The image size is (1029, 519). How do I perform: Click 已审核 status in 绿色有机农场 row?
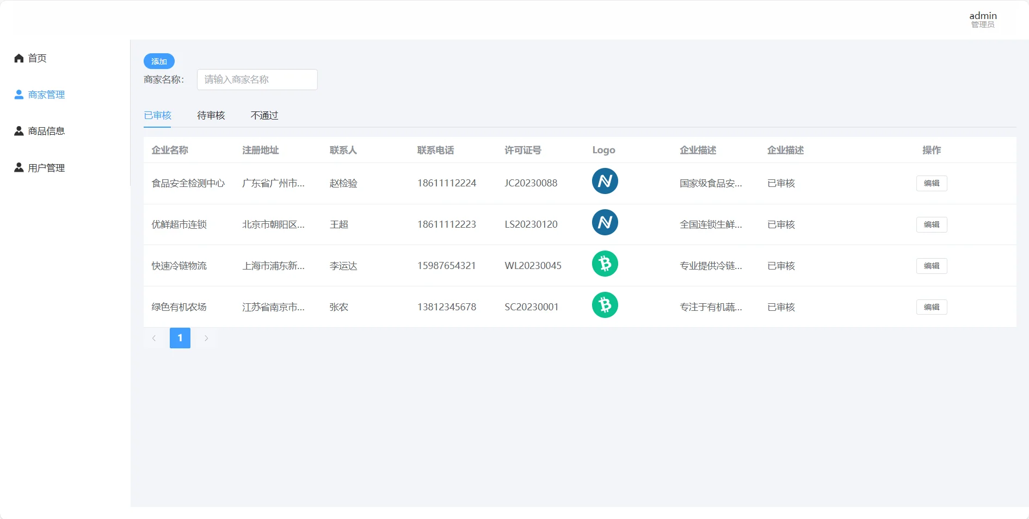pyautogui.click(x=781, y=307)
